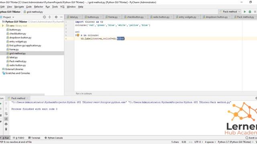257x144 pixels.
Task: Click the 6:36 line position indicator
Action: click(184, 142)
